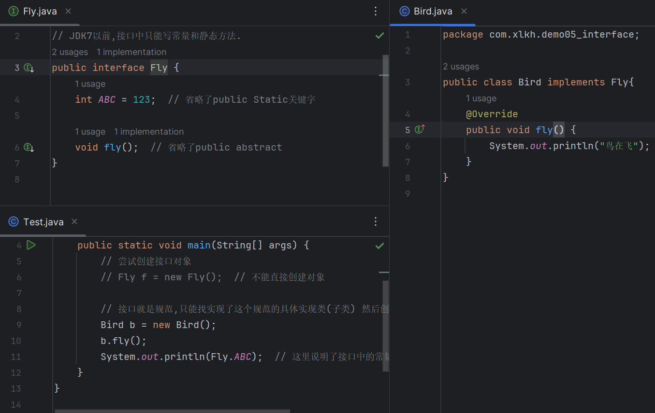Click the package name com.xlkh.demo05_interface
The height and width of the screenshot is (413, 655).
coord(561,34)
